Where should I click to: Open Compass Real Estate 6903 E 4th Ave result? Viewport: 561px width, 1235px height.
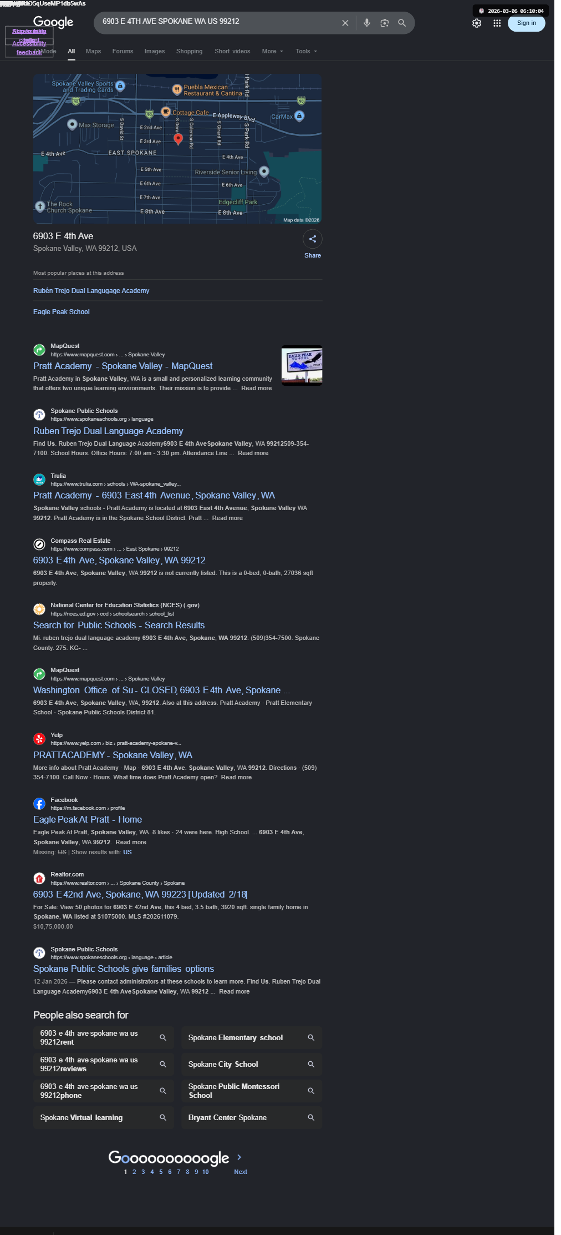[x=119, y=561]
